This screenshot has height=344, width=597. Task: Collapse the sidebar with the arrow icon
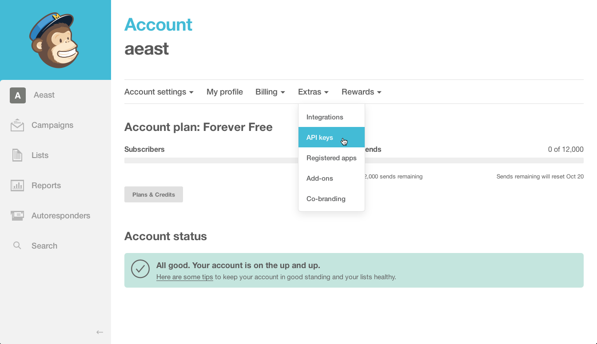[100, 332]
